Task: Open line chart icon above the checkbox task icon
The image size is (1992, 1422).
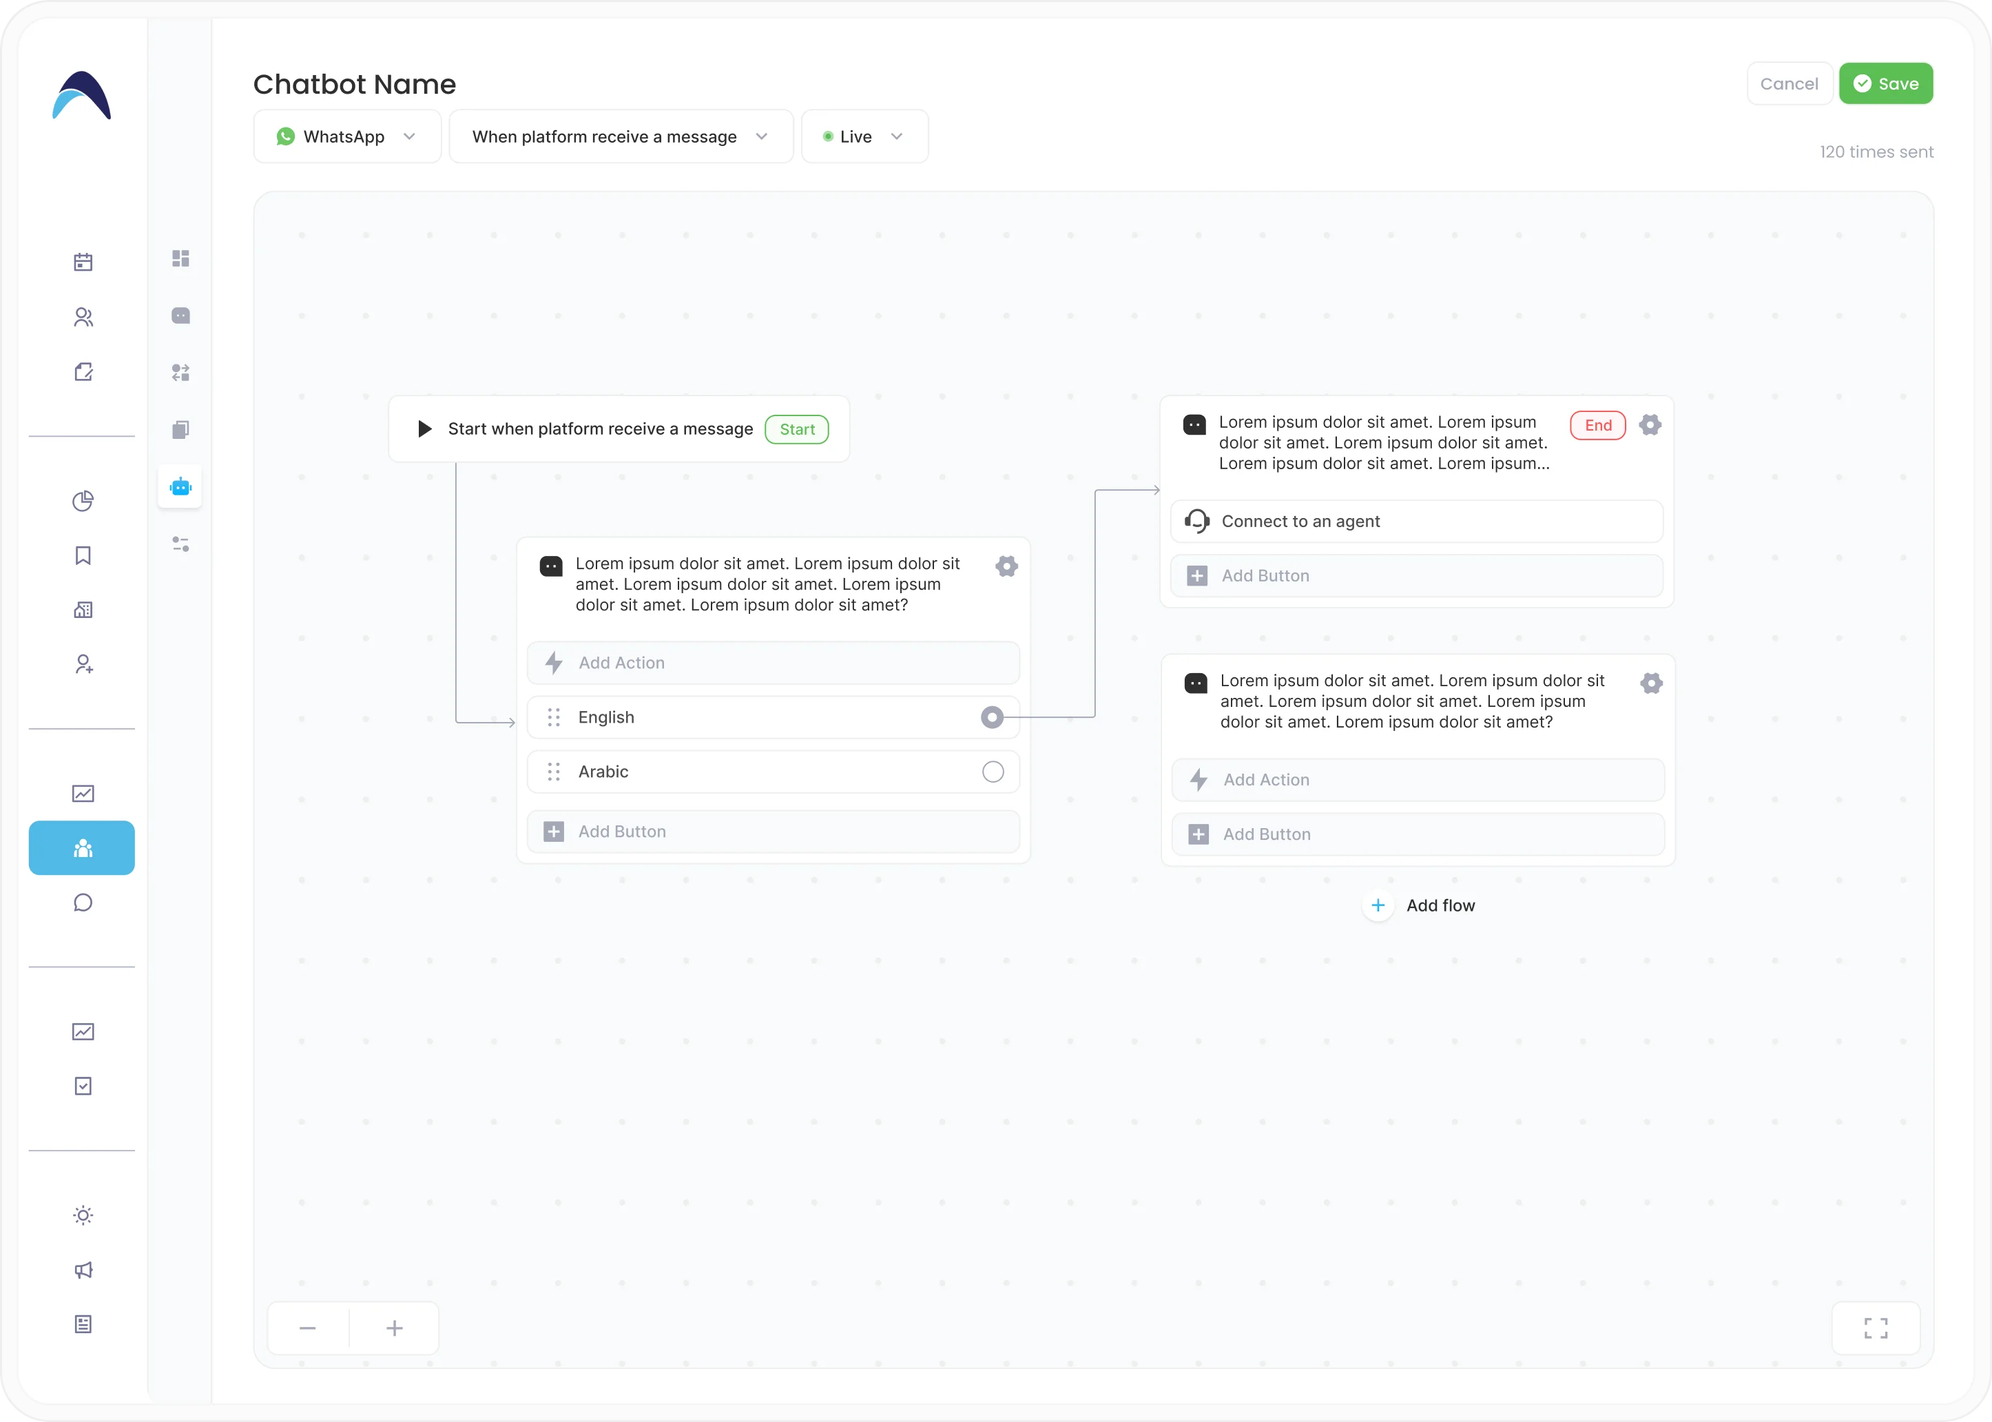Action: pos(83,1031)
